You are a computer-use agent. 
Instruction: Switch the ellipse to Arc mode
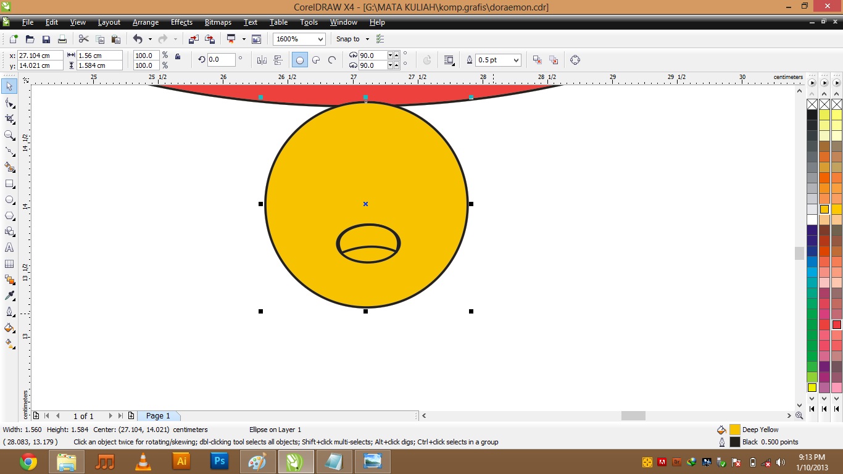[331, 60]
